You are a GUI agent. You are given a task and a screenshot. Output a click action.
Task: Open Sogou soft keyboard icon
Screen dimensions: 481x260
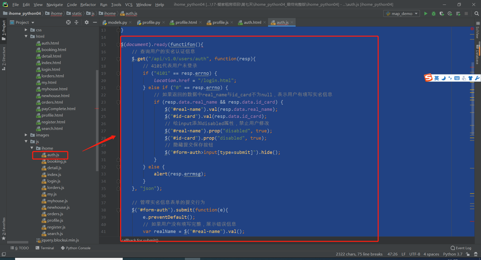tap(457, 78)
